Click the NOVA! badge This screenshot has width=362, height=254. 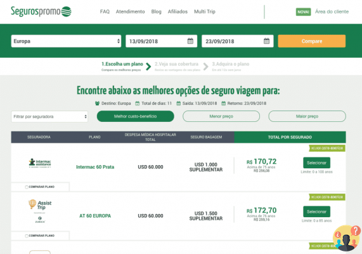(x=304, y=12)
